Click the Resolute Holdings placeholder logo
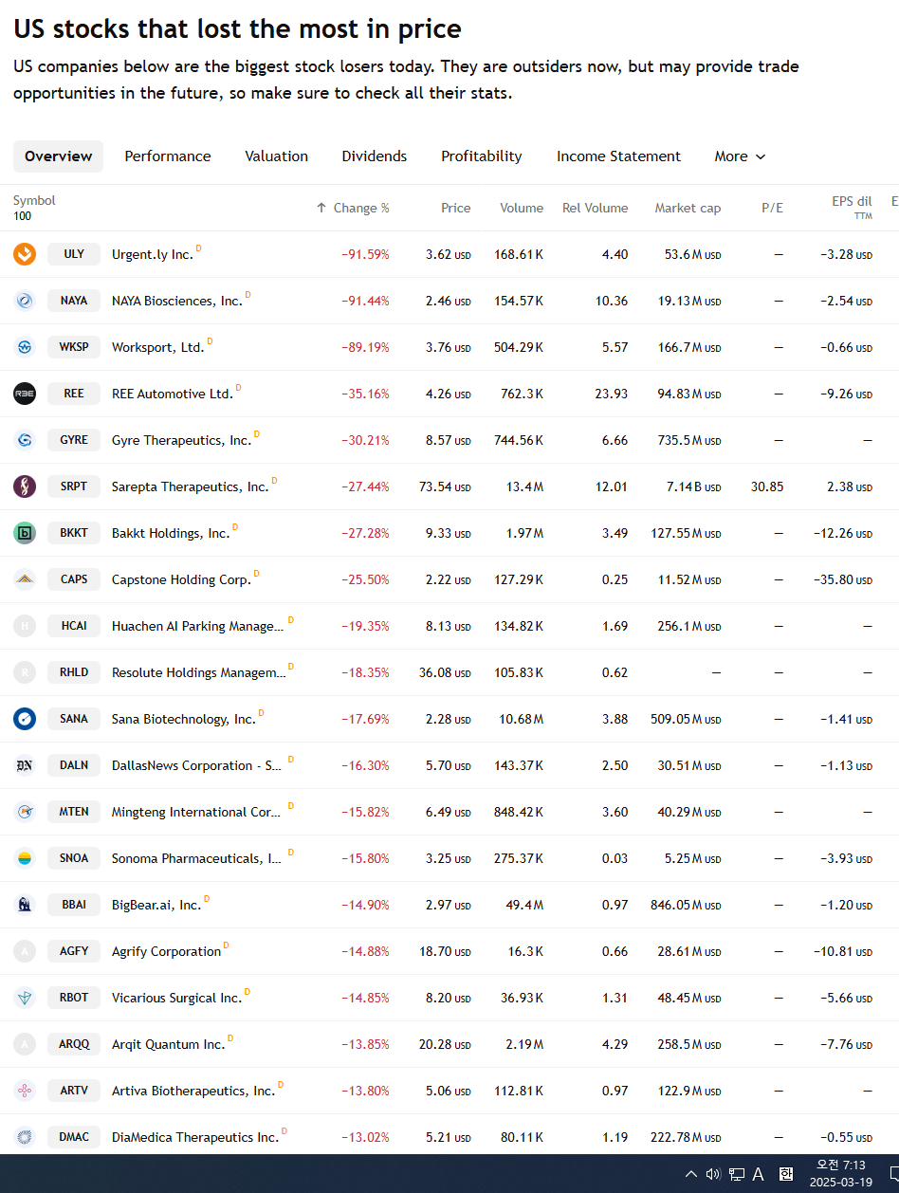The height and width of the screenshot is (1193, 899). coord(25,672)
